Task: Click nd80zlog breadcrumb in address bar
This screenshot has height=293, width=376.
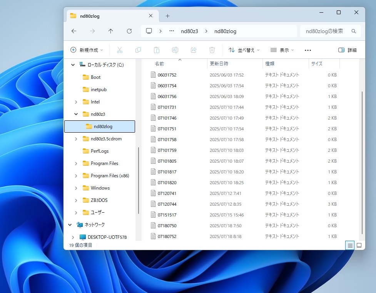Action: click(225, 31)
